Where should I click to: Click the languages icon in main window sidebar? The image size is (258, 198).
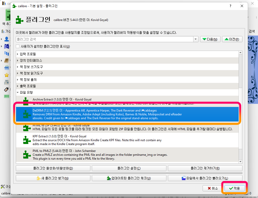pos(7,46)
